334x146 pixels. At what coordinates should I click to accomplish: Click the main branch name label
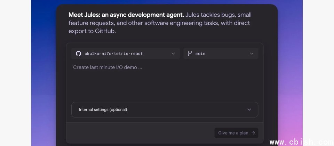pos(200,54)
